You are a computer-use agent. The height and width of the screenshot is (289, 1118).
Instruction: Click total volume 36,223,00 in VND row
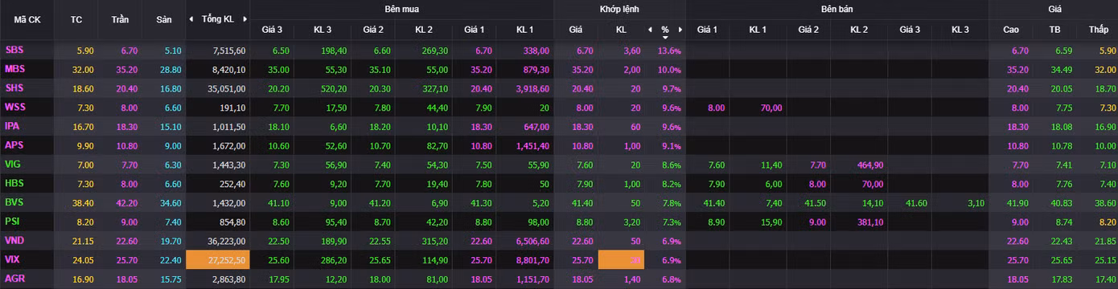point(226,241)
